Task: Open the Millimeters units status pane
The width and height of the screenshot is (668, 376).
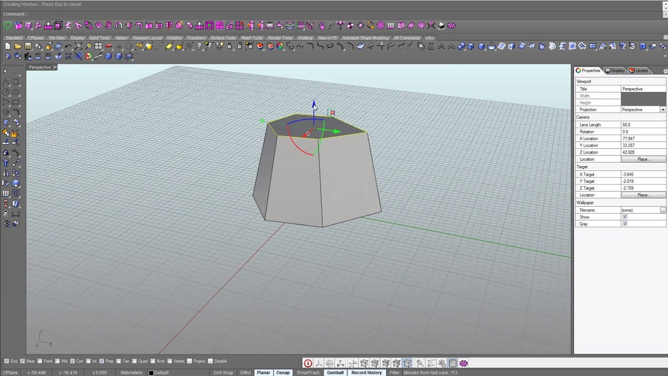Action: pos(132,372)
